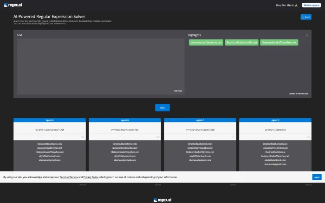Copy Agent D's regular expression
This screenshot has height=203, width=325.
pyautogui.click(x=308, y=137)
